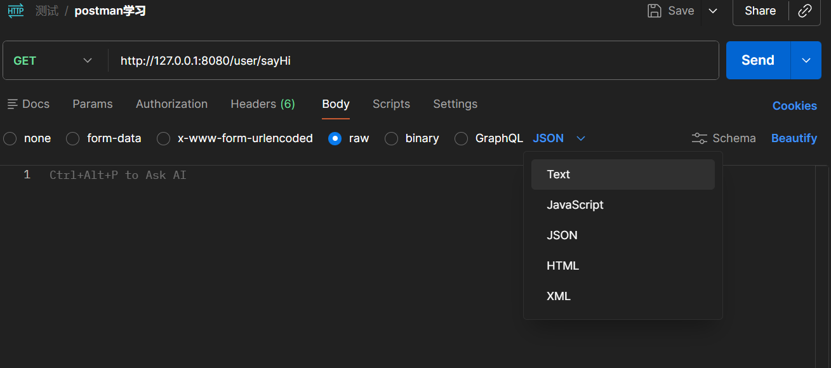Copy the request link via chain icon

pos(805,11)
